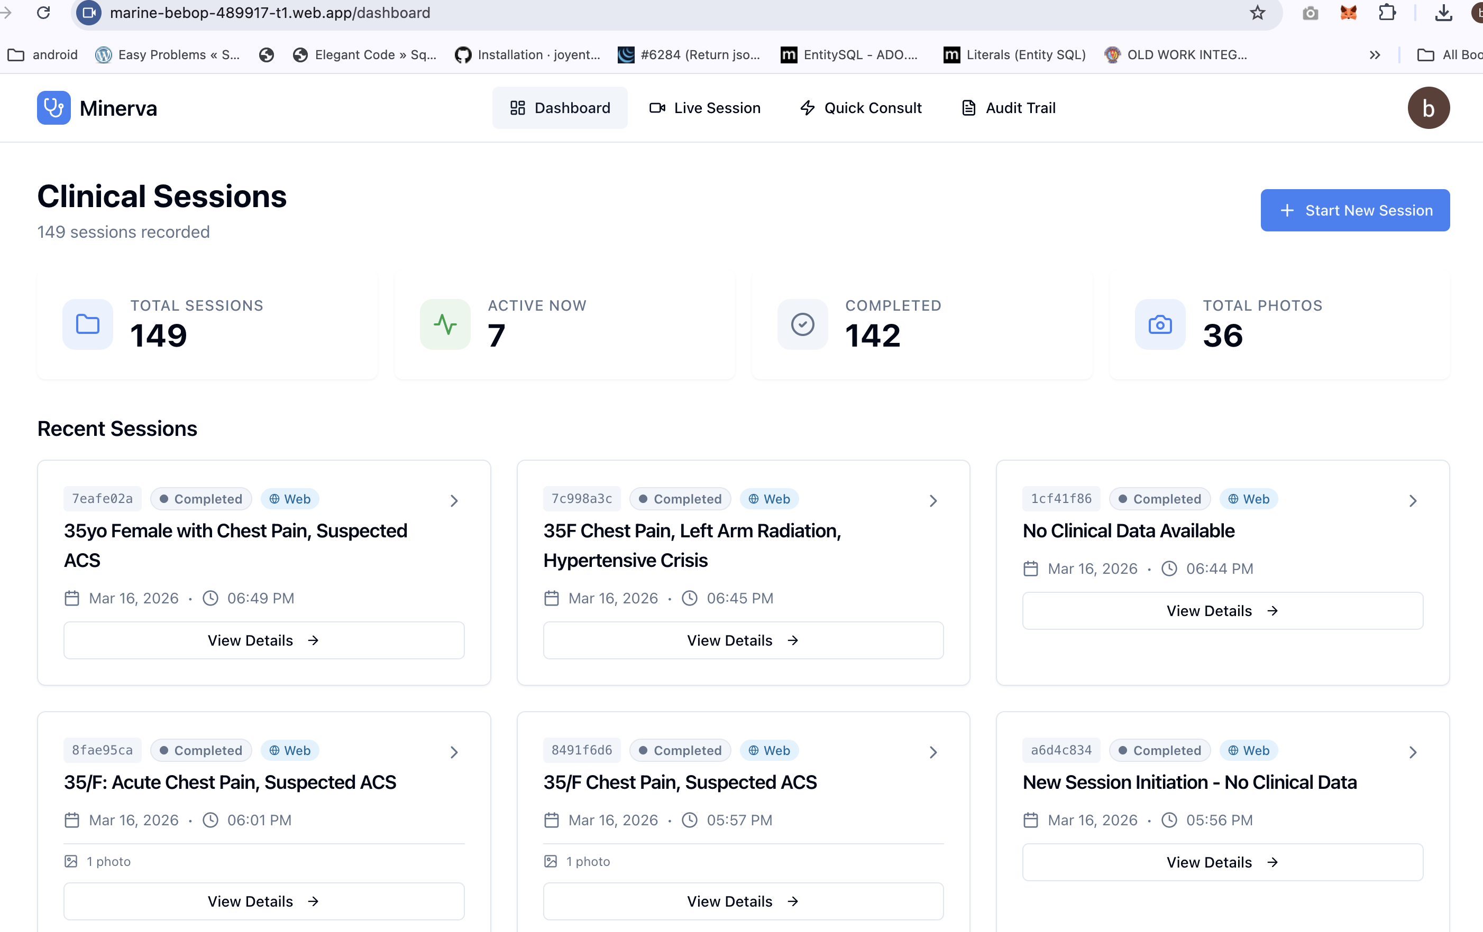Screen dimensions: 1483x932
Task: Click the Minerva stethoscope logo icon
Action: click(53, 108)
